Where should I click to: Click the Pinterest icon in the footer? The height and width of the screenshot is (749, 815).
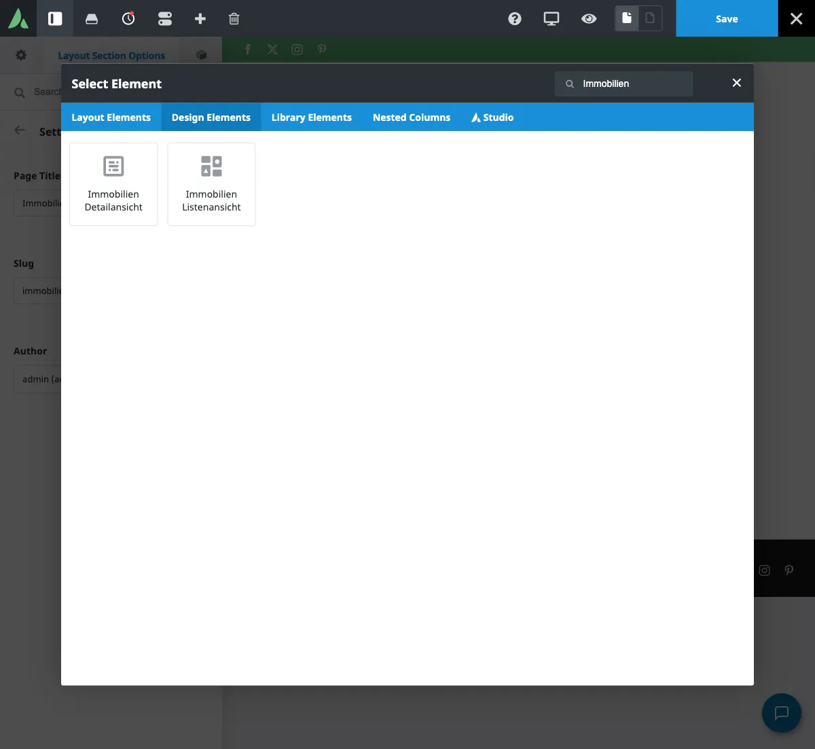789,570
